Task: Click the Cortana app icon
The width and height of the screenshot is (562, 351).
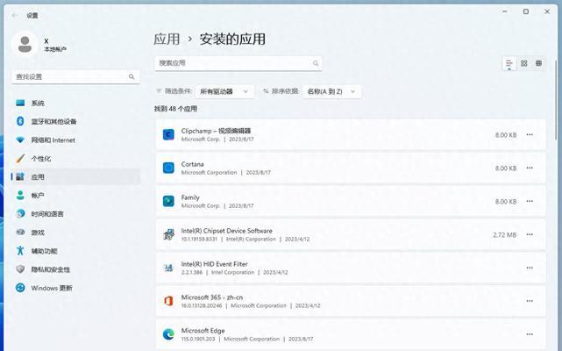Action: pyautogui.click(x=168, y=168)
